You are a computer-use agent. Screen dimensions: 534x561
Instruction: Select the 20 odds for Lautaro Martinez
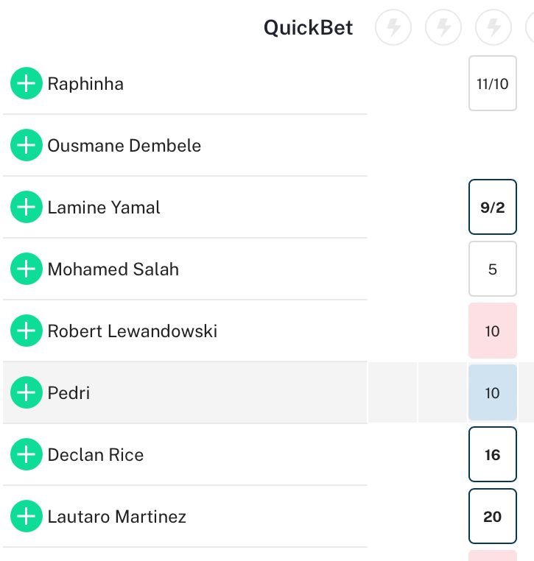[x=493, y=517]
